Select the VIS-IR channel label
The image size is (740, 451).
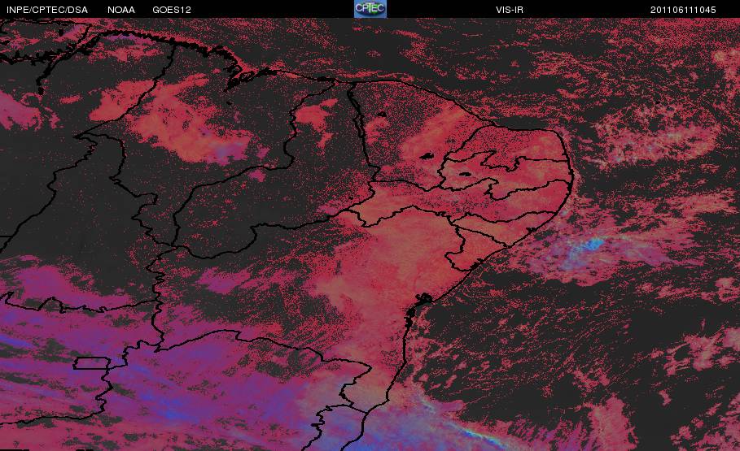pyautogui.click(x=510, y=10)
